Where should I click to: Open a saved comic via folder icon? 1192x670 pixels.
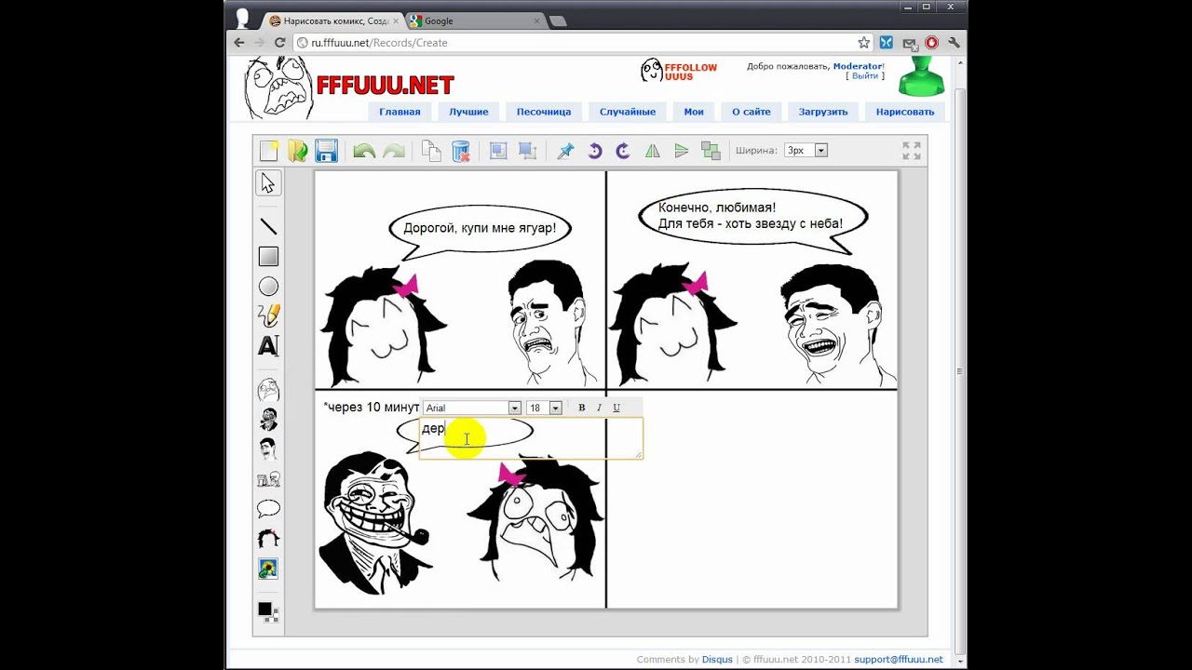point(297,151)
